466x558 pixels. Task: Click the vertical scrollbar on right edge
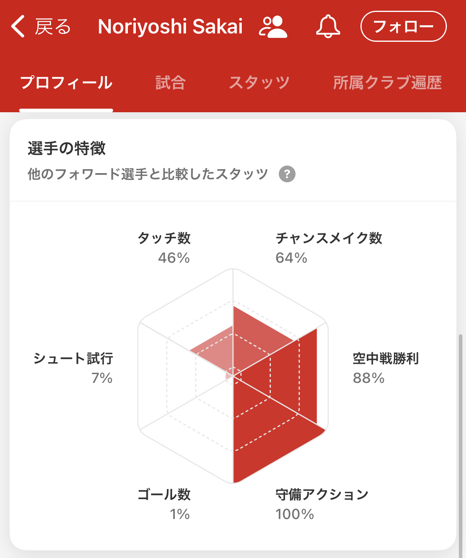point(461,446)
